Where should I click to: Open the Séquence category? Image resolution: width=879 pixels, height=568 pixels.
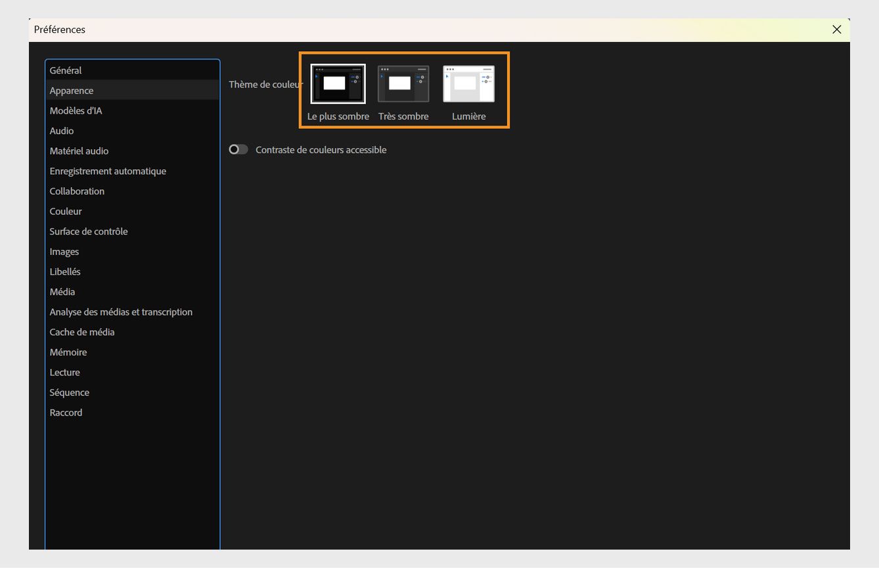point(132,392)
